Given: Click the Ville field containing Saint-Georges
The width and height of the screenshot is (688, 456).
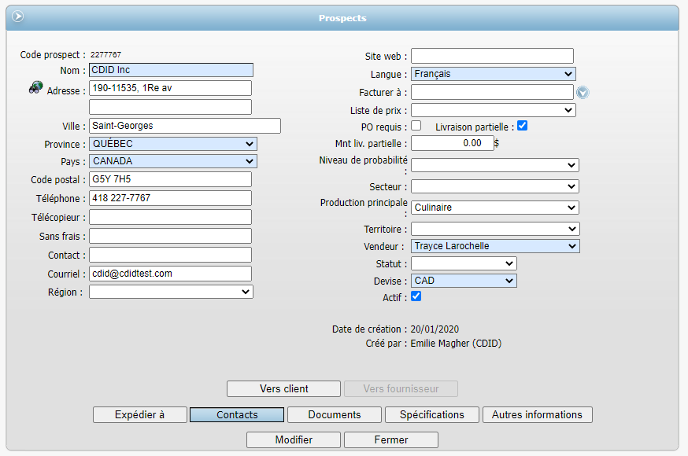Looking at the screenshot, I should click(185, 126).
